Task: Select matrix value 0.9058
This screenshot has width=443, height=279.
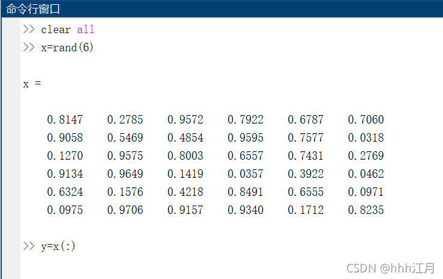Action: tap(65, 137)
